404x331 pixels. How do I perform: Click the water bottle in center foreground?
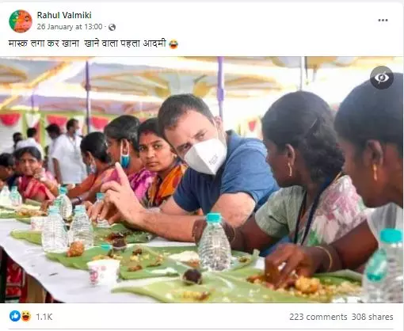point(215,242)
